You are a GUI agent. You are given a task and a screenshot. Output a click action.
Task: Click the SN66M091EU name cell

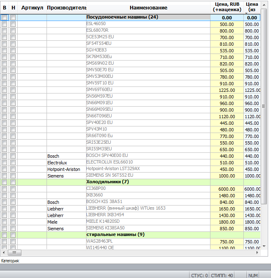click(148, 103)
